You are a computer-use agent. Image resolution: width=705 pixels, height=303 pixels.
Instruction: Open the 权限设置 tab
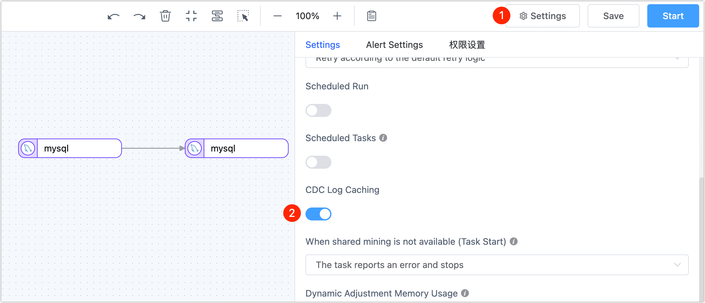coord(467,45)
